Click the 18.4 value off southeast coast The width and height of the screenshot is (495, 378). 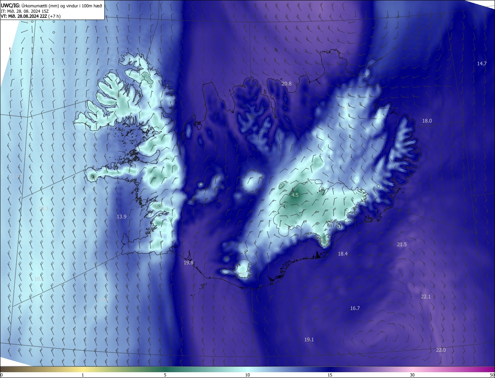point(343,254)
